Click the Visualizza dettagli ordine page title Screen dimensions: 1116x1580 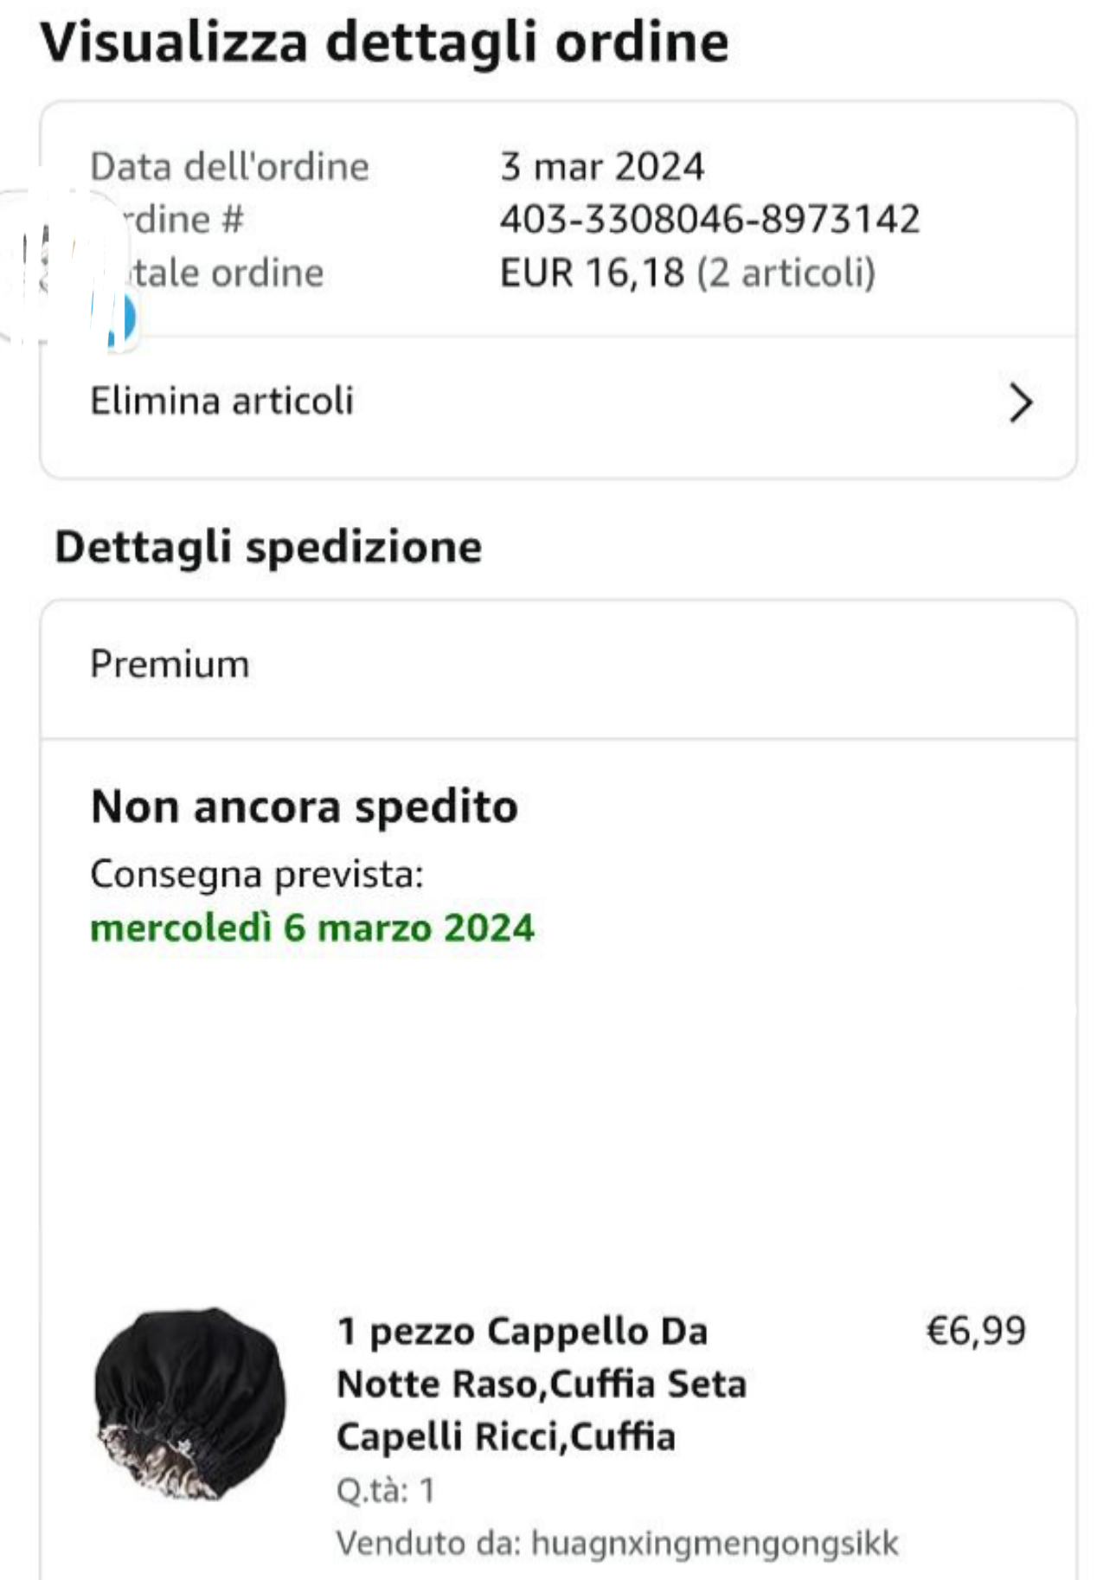point(384,42)
